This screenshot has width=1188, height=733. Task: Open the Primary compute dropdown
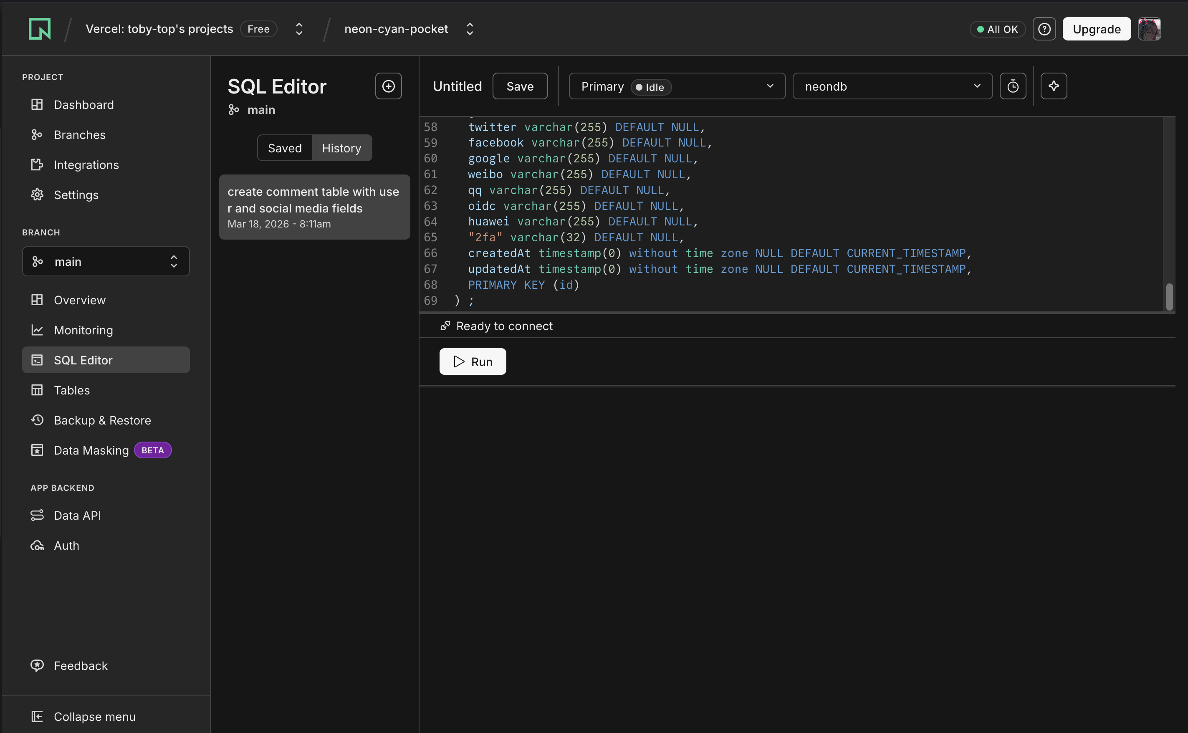pyautogui.click(x=677, y=86)
